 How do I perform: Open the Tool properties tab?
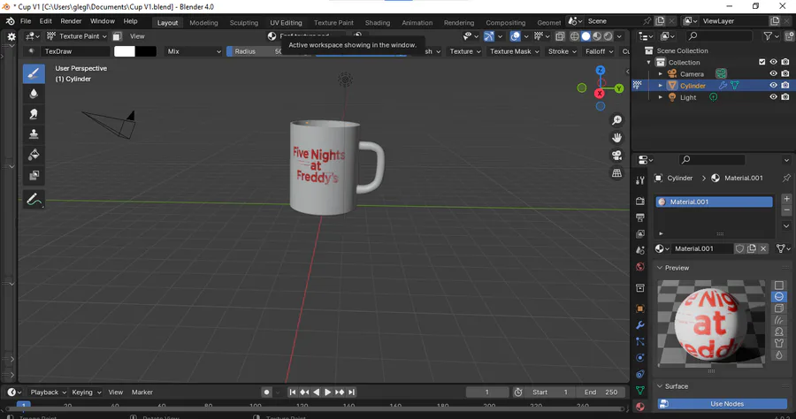tap(640, 180)
